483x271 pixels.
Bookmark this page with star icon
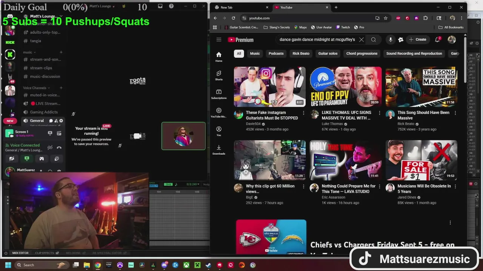pyautogui.click(x=385, y=18)
